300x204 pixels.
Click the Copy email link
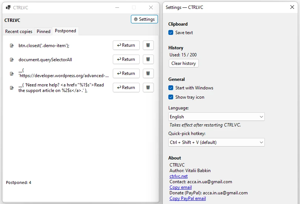click(181, 187)
